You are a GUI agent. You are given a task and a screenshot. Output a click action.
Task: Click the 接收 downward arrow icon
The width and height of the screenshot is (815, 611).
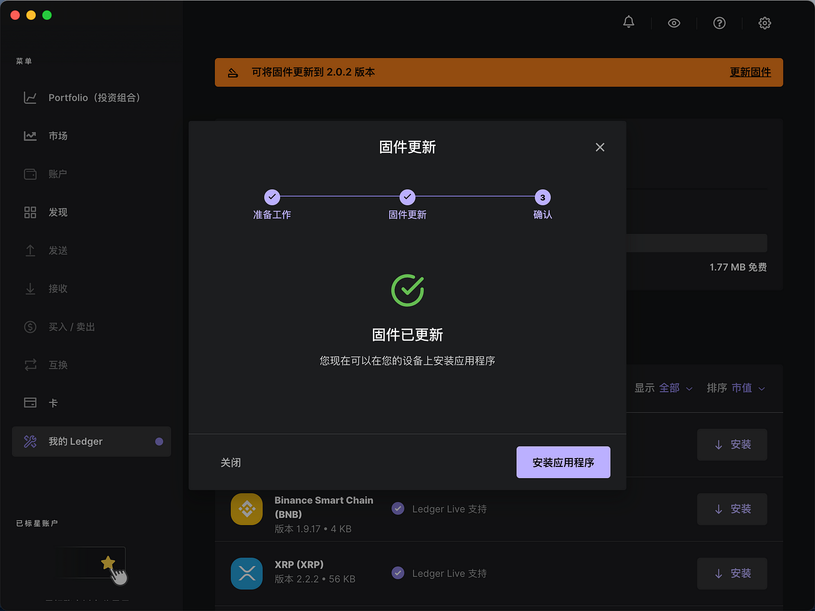click(30, 289)
